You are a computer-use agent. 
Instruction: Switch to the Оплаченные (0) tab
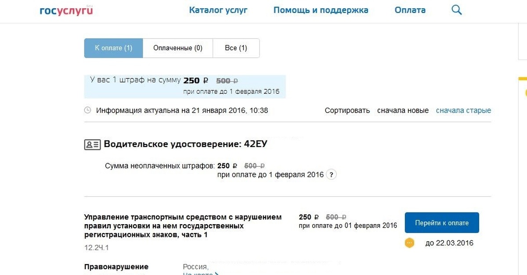click(177, 48)
